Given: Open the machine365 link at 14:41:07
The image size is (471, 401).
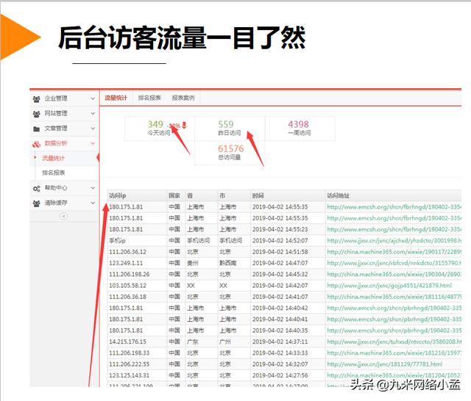Looking at the screenshot, I should [x=394, y=297].
